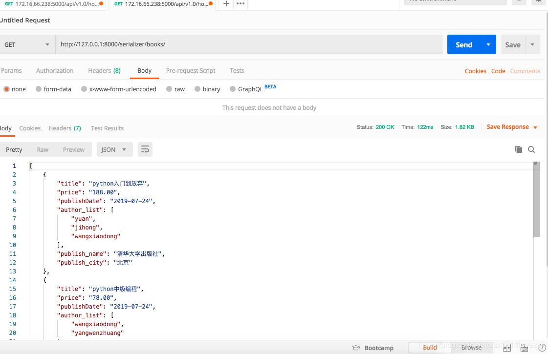The image size is (548, 354).
Task: Select the request Body tab
Action: point(144,70)
